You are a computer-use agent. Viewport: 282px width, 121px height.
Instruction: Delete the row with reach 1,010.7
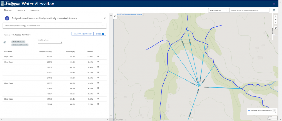(98, 72)
